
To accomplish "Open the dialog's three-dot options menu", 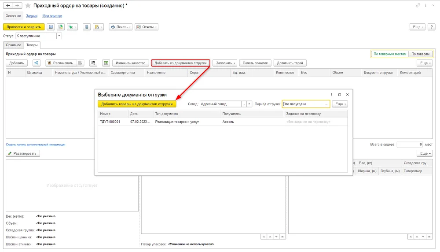I will click(x=332, y=95).
